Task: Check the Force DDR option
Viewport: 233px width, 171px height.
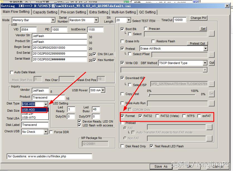Action: click(x=51, y=132)
